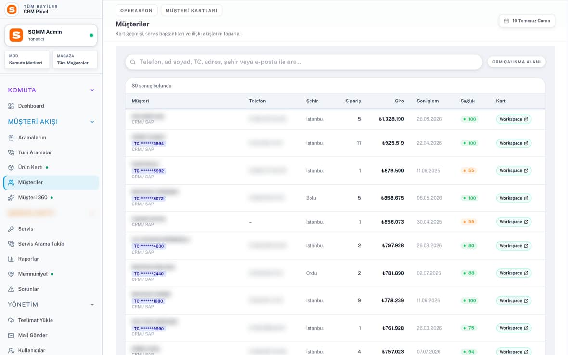This screenshot has width=568, height=355.
Task: Collapse the KOMUTA section chevron
Action: (92, 90)
